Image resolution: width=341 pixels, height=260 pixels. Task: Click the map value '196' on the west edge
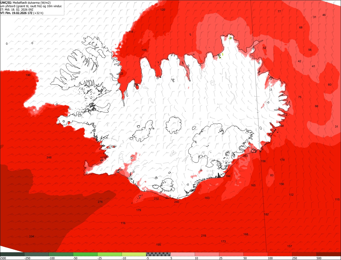(28, 75)
